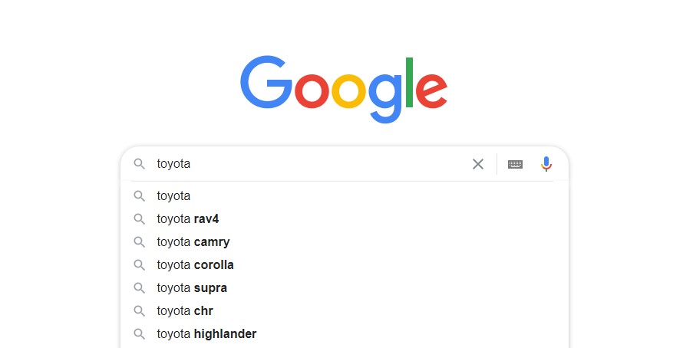Click the magnifier icon beside toyota rav4
This screenshot has height=348, width=683.
click(x=140, y=218)
